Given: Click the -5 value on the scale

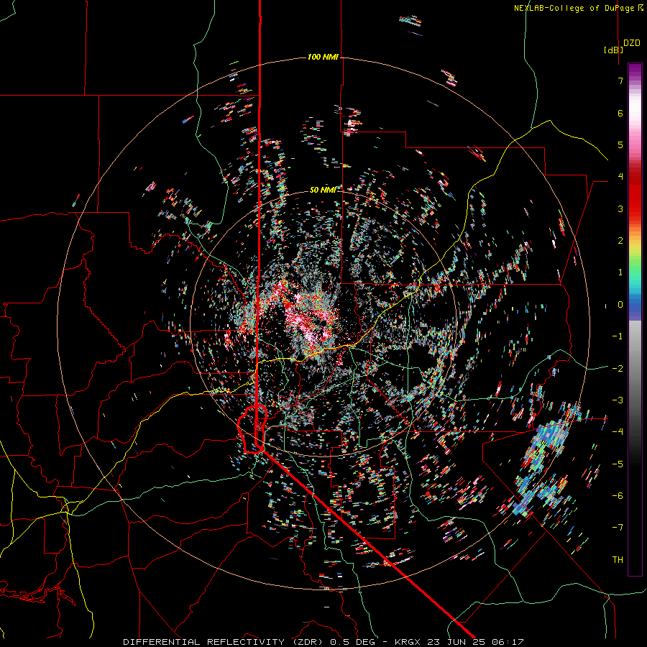Looking at the screenshot, I should [x=618, y=464].
